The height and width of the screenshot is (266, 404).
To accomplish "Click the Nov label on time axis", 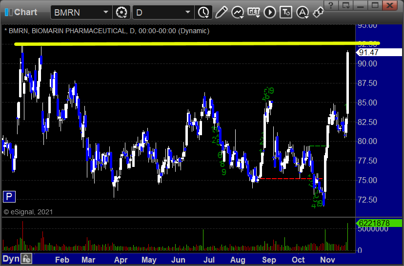I will pyautogui.click(x=327, y=260).
